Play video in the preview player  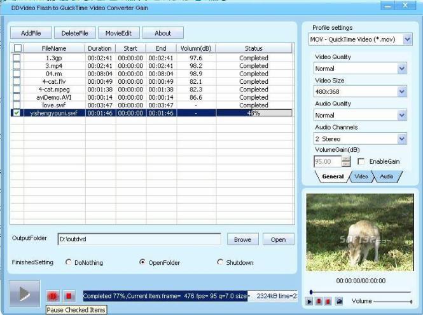point(309,302)
